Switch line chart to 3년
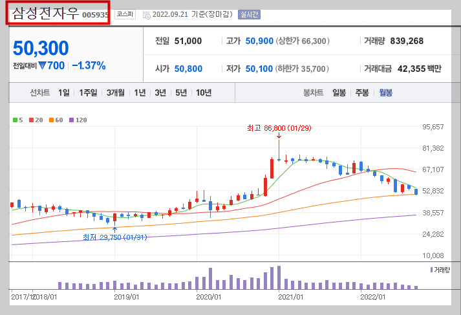The height and width of the screenshot is (315, 461). (x=160, y=93)
